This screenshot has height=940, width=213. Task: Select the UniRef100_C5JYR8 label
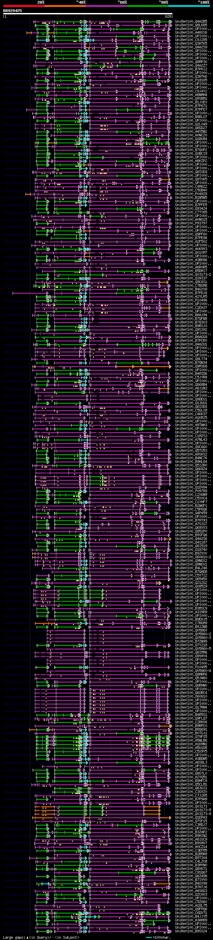191,377
